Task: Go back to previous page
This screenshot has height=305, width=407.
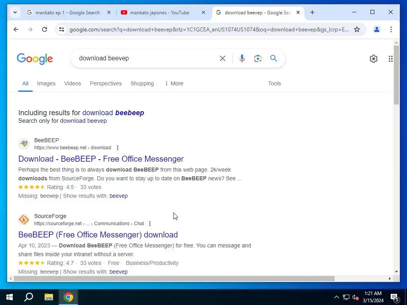Action: click(16, 29)
